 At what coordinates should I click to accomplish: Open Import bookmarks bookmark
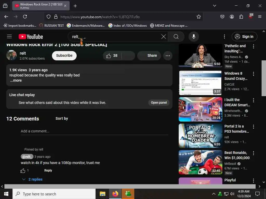pyautogui.click(x=20, y=26)
